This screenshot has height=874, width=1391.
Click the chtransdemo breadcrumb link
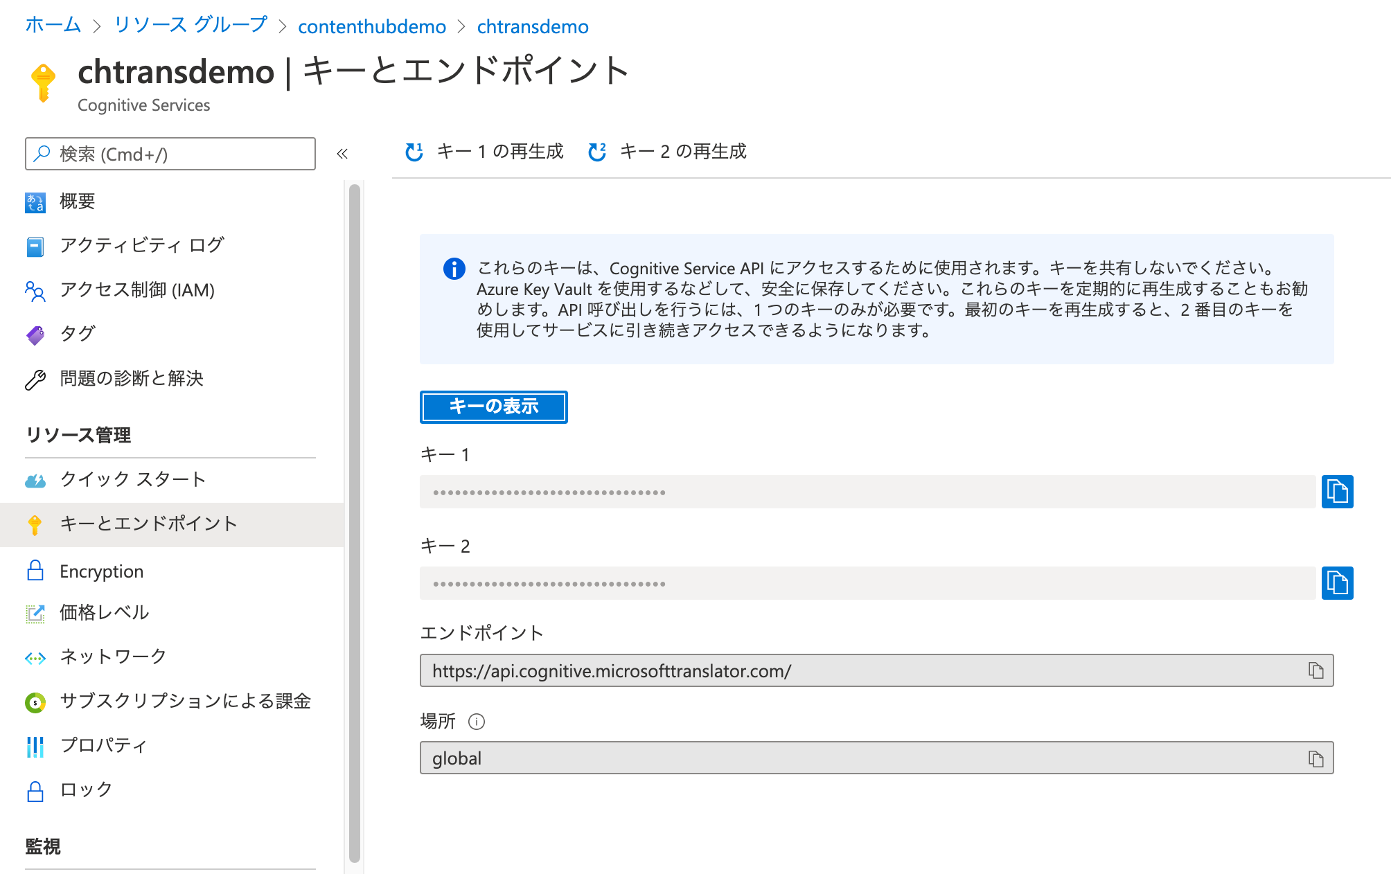(533, 26)
